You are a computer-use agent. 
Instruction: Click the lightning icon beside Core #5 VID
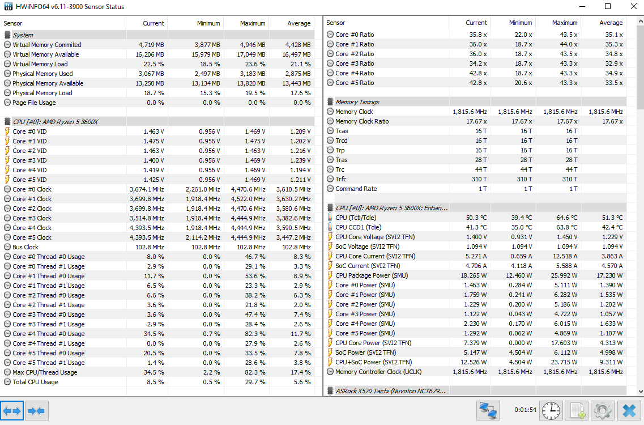click(x=7, y=179)
